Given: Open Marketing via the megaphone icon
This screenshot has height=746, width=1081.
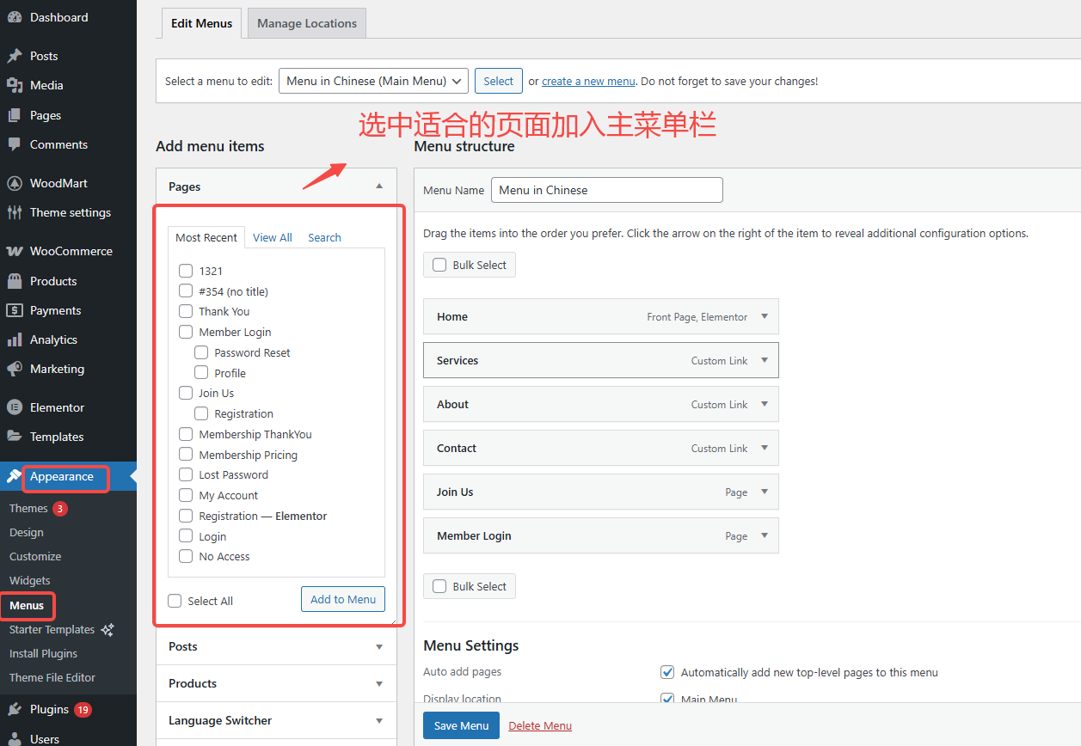Looking at the screenshot, I should [x=17, y=369].
